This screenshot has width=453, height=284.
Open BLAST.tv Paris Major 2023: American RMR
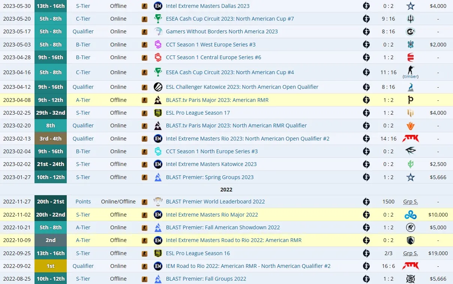click(x=217, y=100)
